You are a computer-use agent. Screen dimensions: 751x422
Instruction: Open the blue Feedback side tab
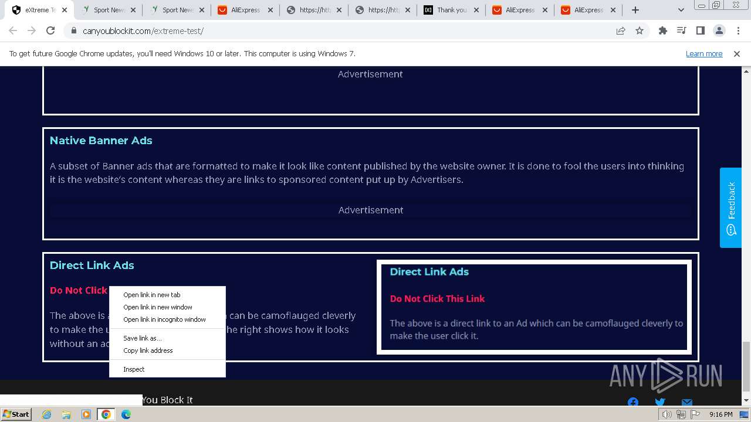point(731,207)
